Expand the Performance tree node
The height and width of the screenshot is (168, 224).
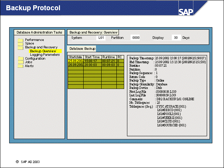point(34,40)
